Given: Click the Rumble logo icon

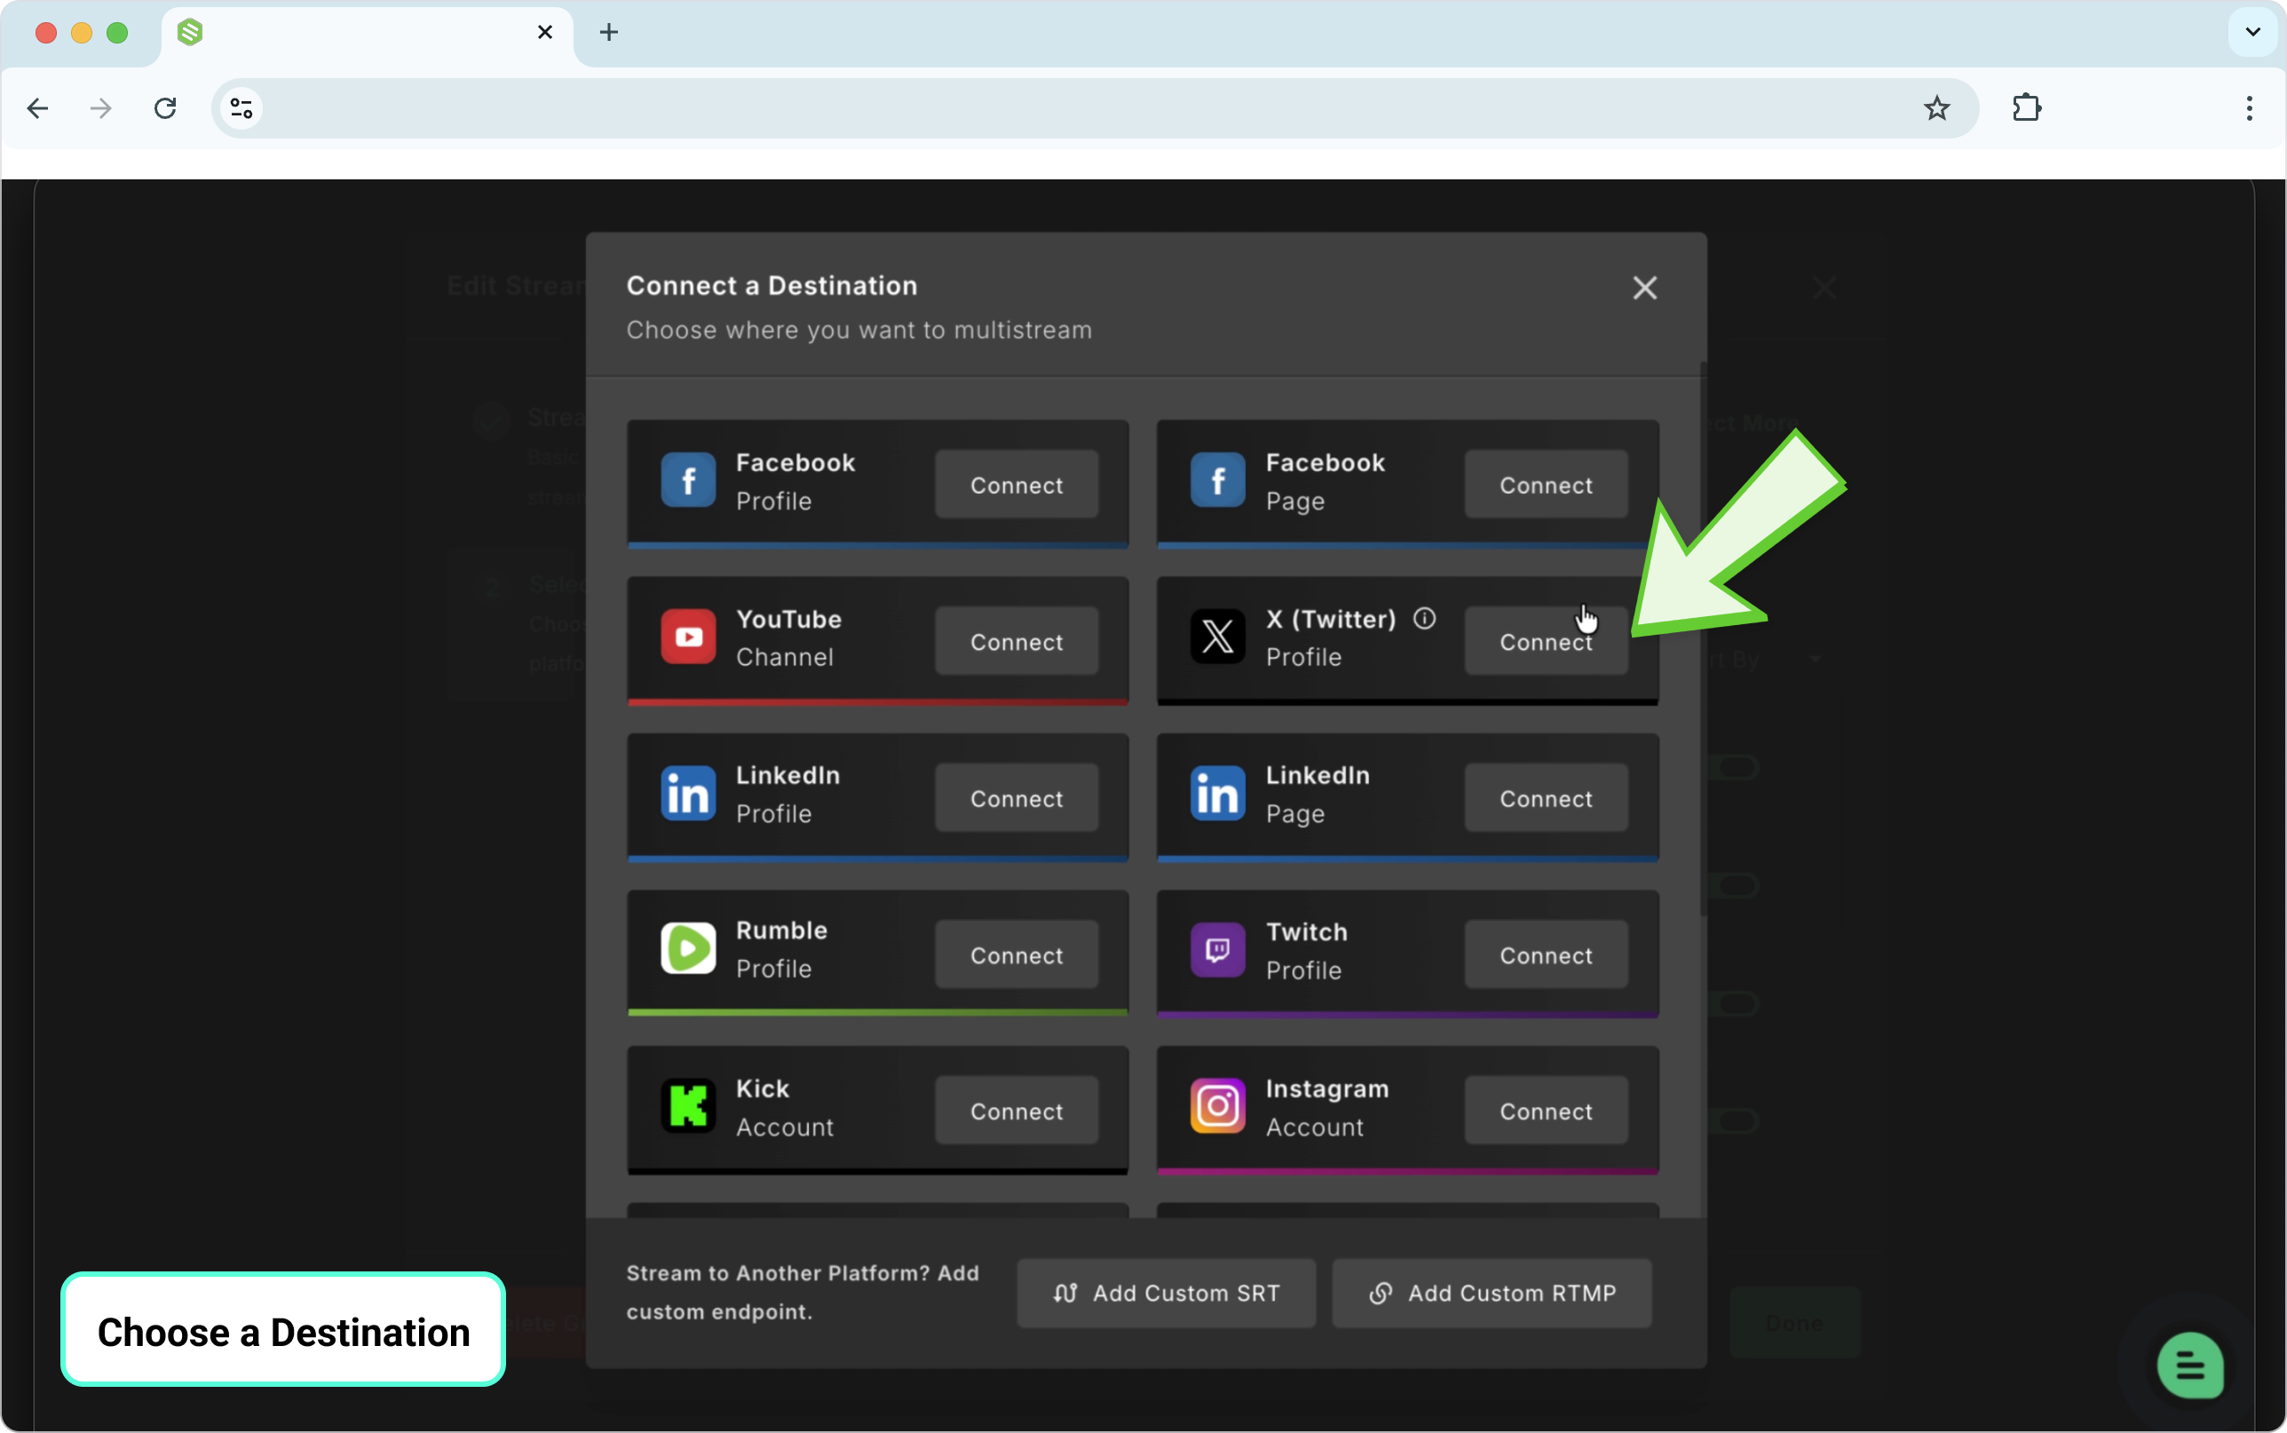Looking at the screenshot, I should click(x=688, y=949).
